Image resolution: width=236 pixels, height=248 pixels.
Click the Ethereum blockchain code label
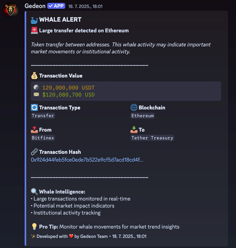pos(142,116)
